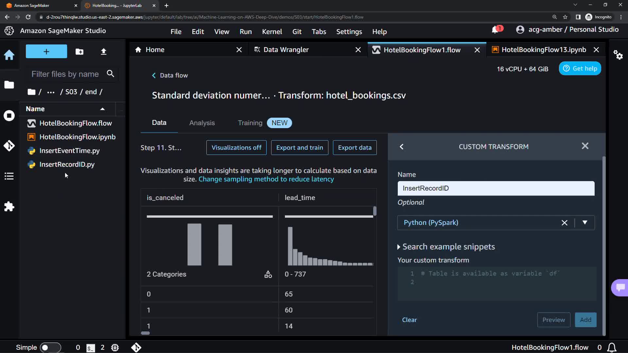Toggle the Simple mode switch
Viewport: 628px width, 353px height.
[50, 347]
